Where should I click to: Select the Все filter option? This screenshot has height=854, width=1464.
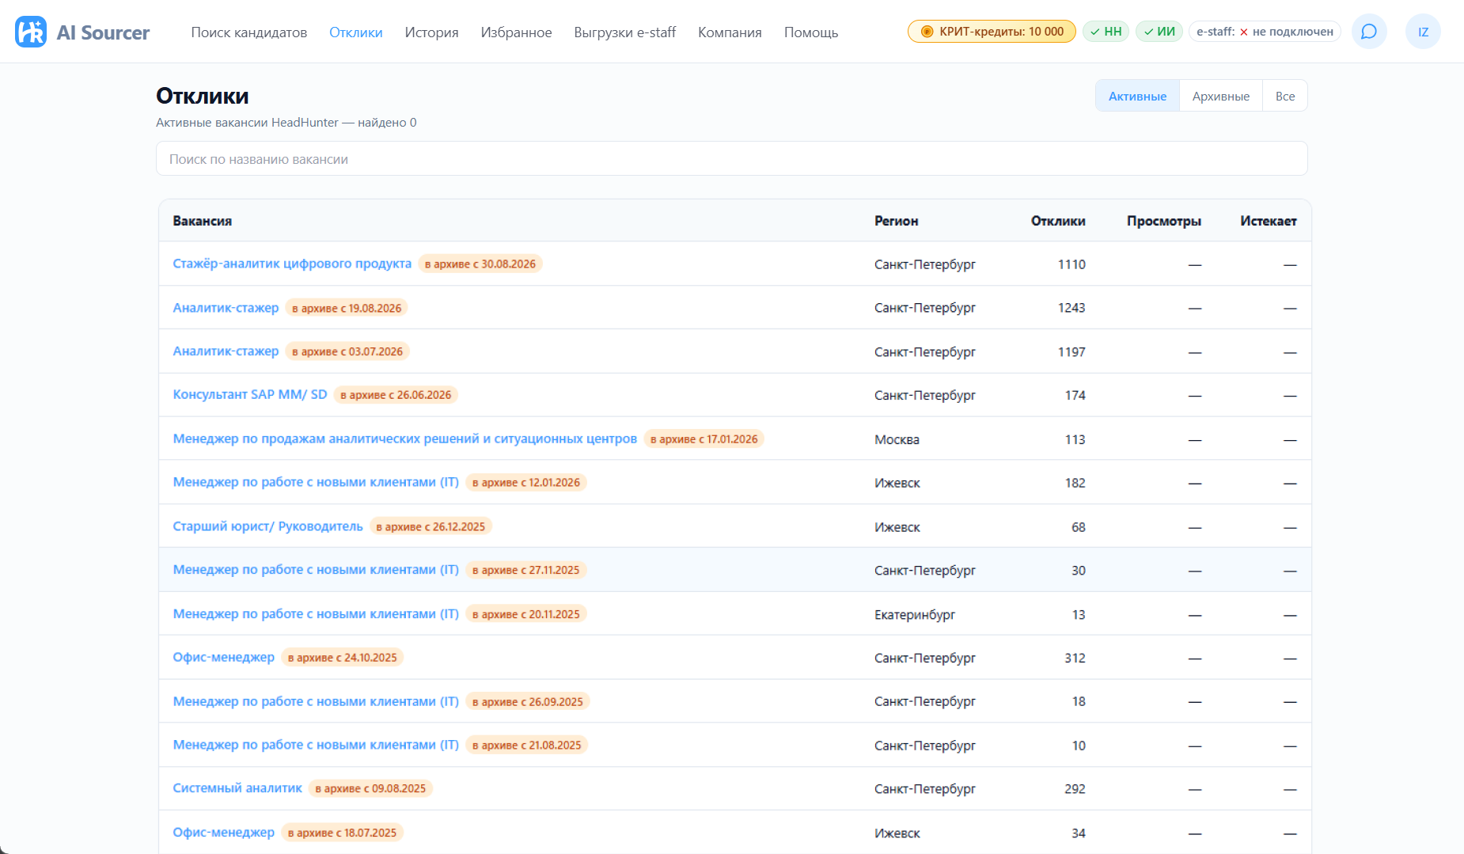(x=1285, y=96)
